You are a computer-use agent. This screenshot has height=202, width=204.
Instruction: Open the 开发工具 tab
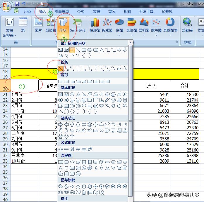click(146, 12)
